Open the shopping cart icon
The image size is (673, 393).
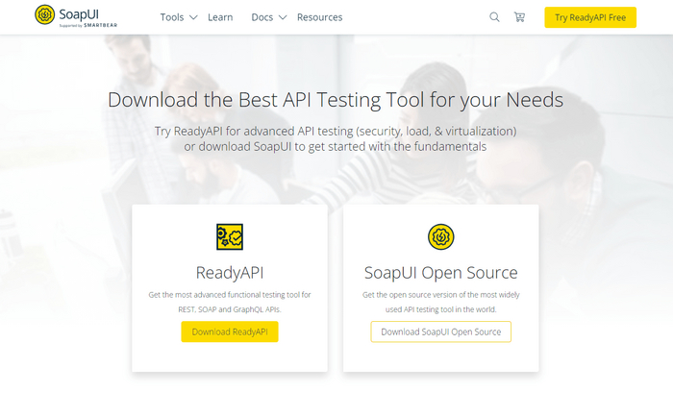[x=520, y=17]
